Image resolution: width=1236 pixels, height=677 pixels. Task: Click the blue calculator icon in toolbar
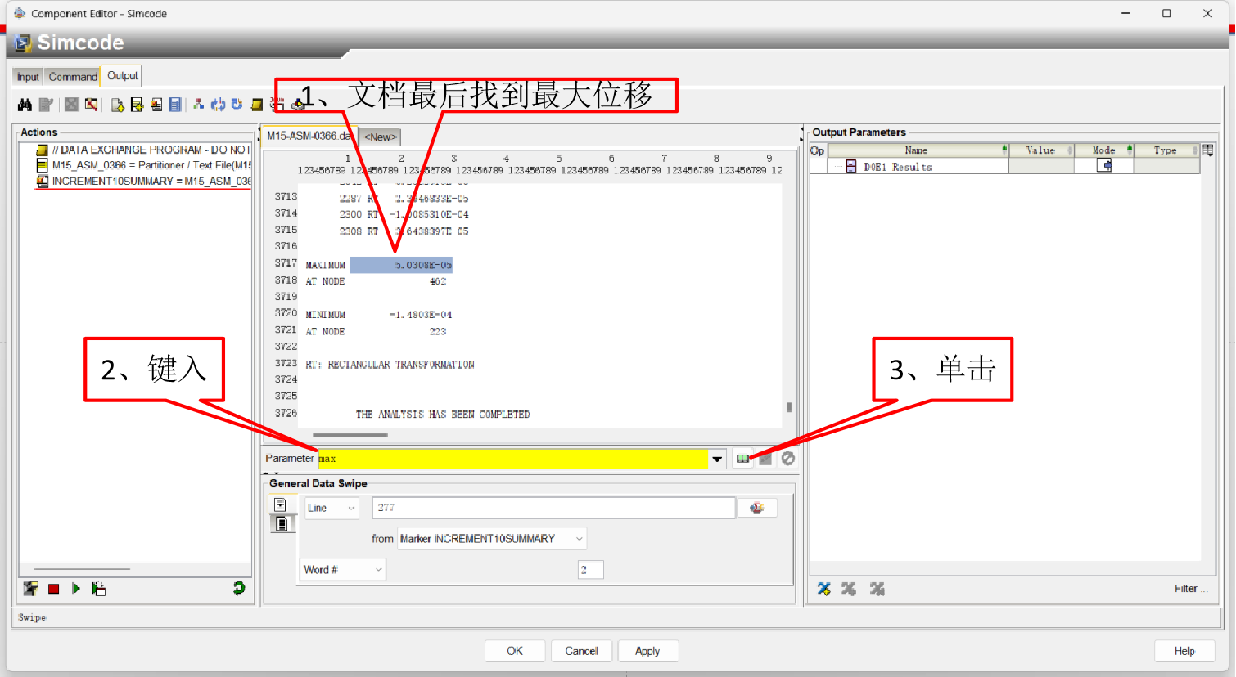[x=175, y=105]
